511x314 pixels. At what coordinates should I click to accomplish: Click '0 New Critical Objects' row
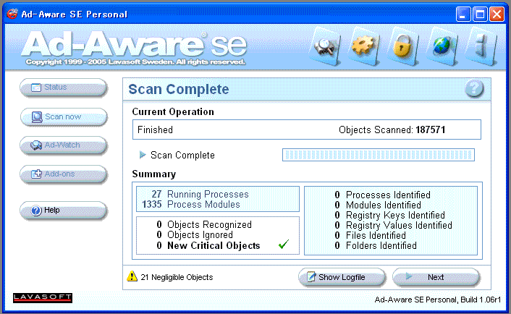(208, 245)
